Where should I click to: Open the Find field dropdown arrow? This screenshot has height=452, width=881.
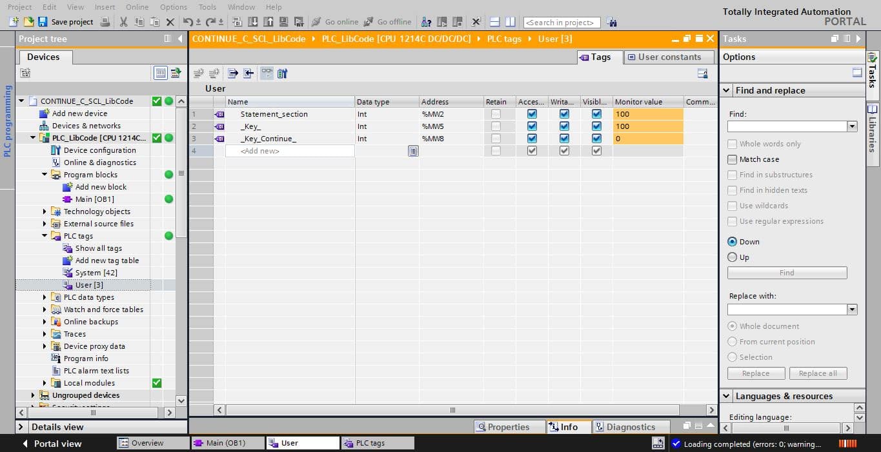tap(853, 126)
